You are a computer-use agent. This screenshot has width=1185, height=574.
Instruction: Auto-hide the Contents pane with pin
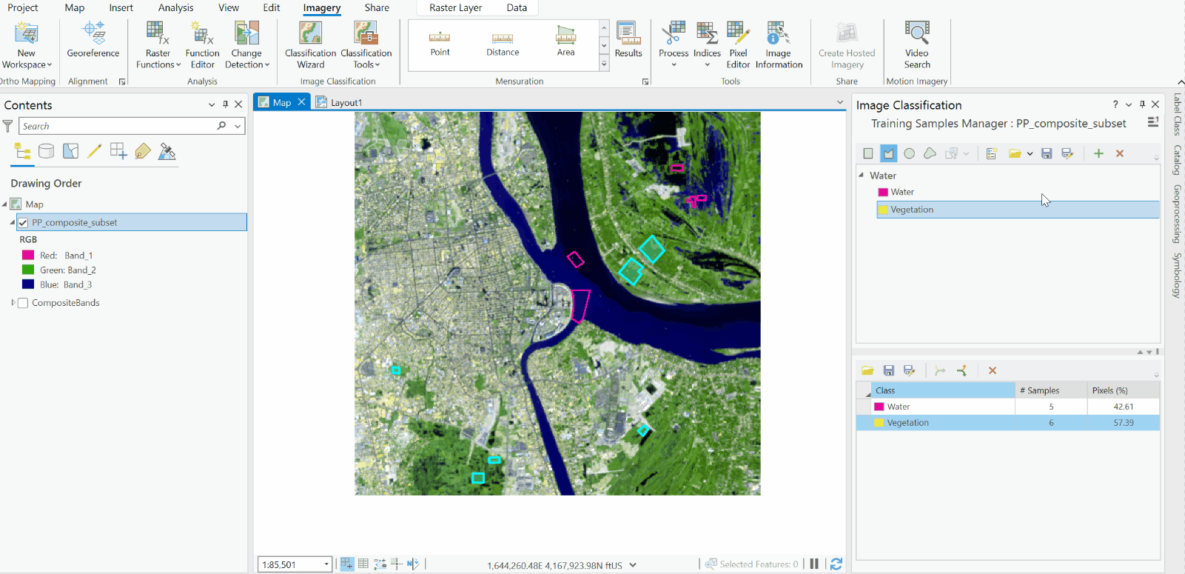click(226, 104)
